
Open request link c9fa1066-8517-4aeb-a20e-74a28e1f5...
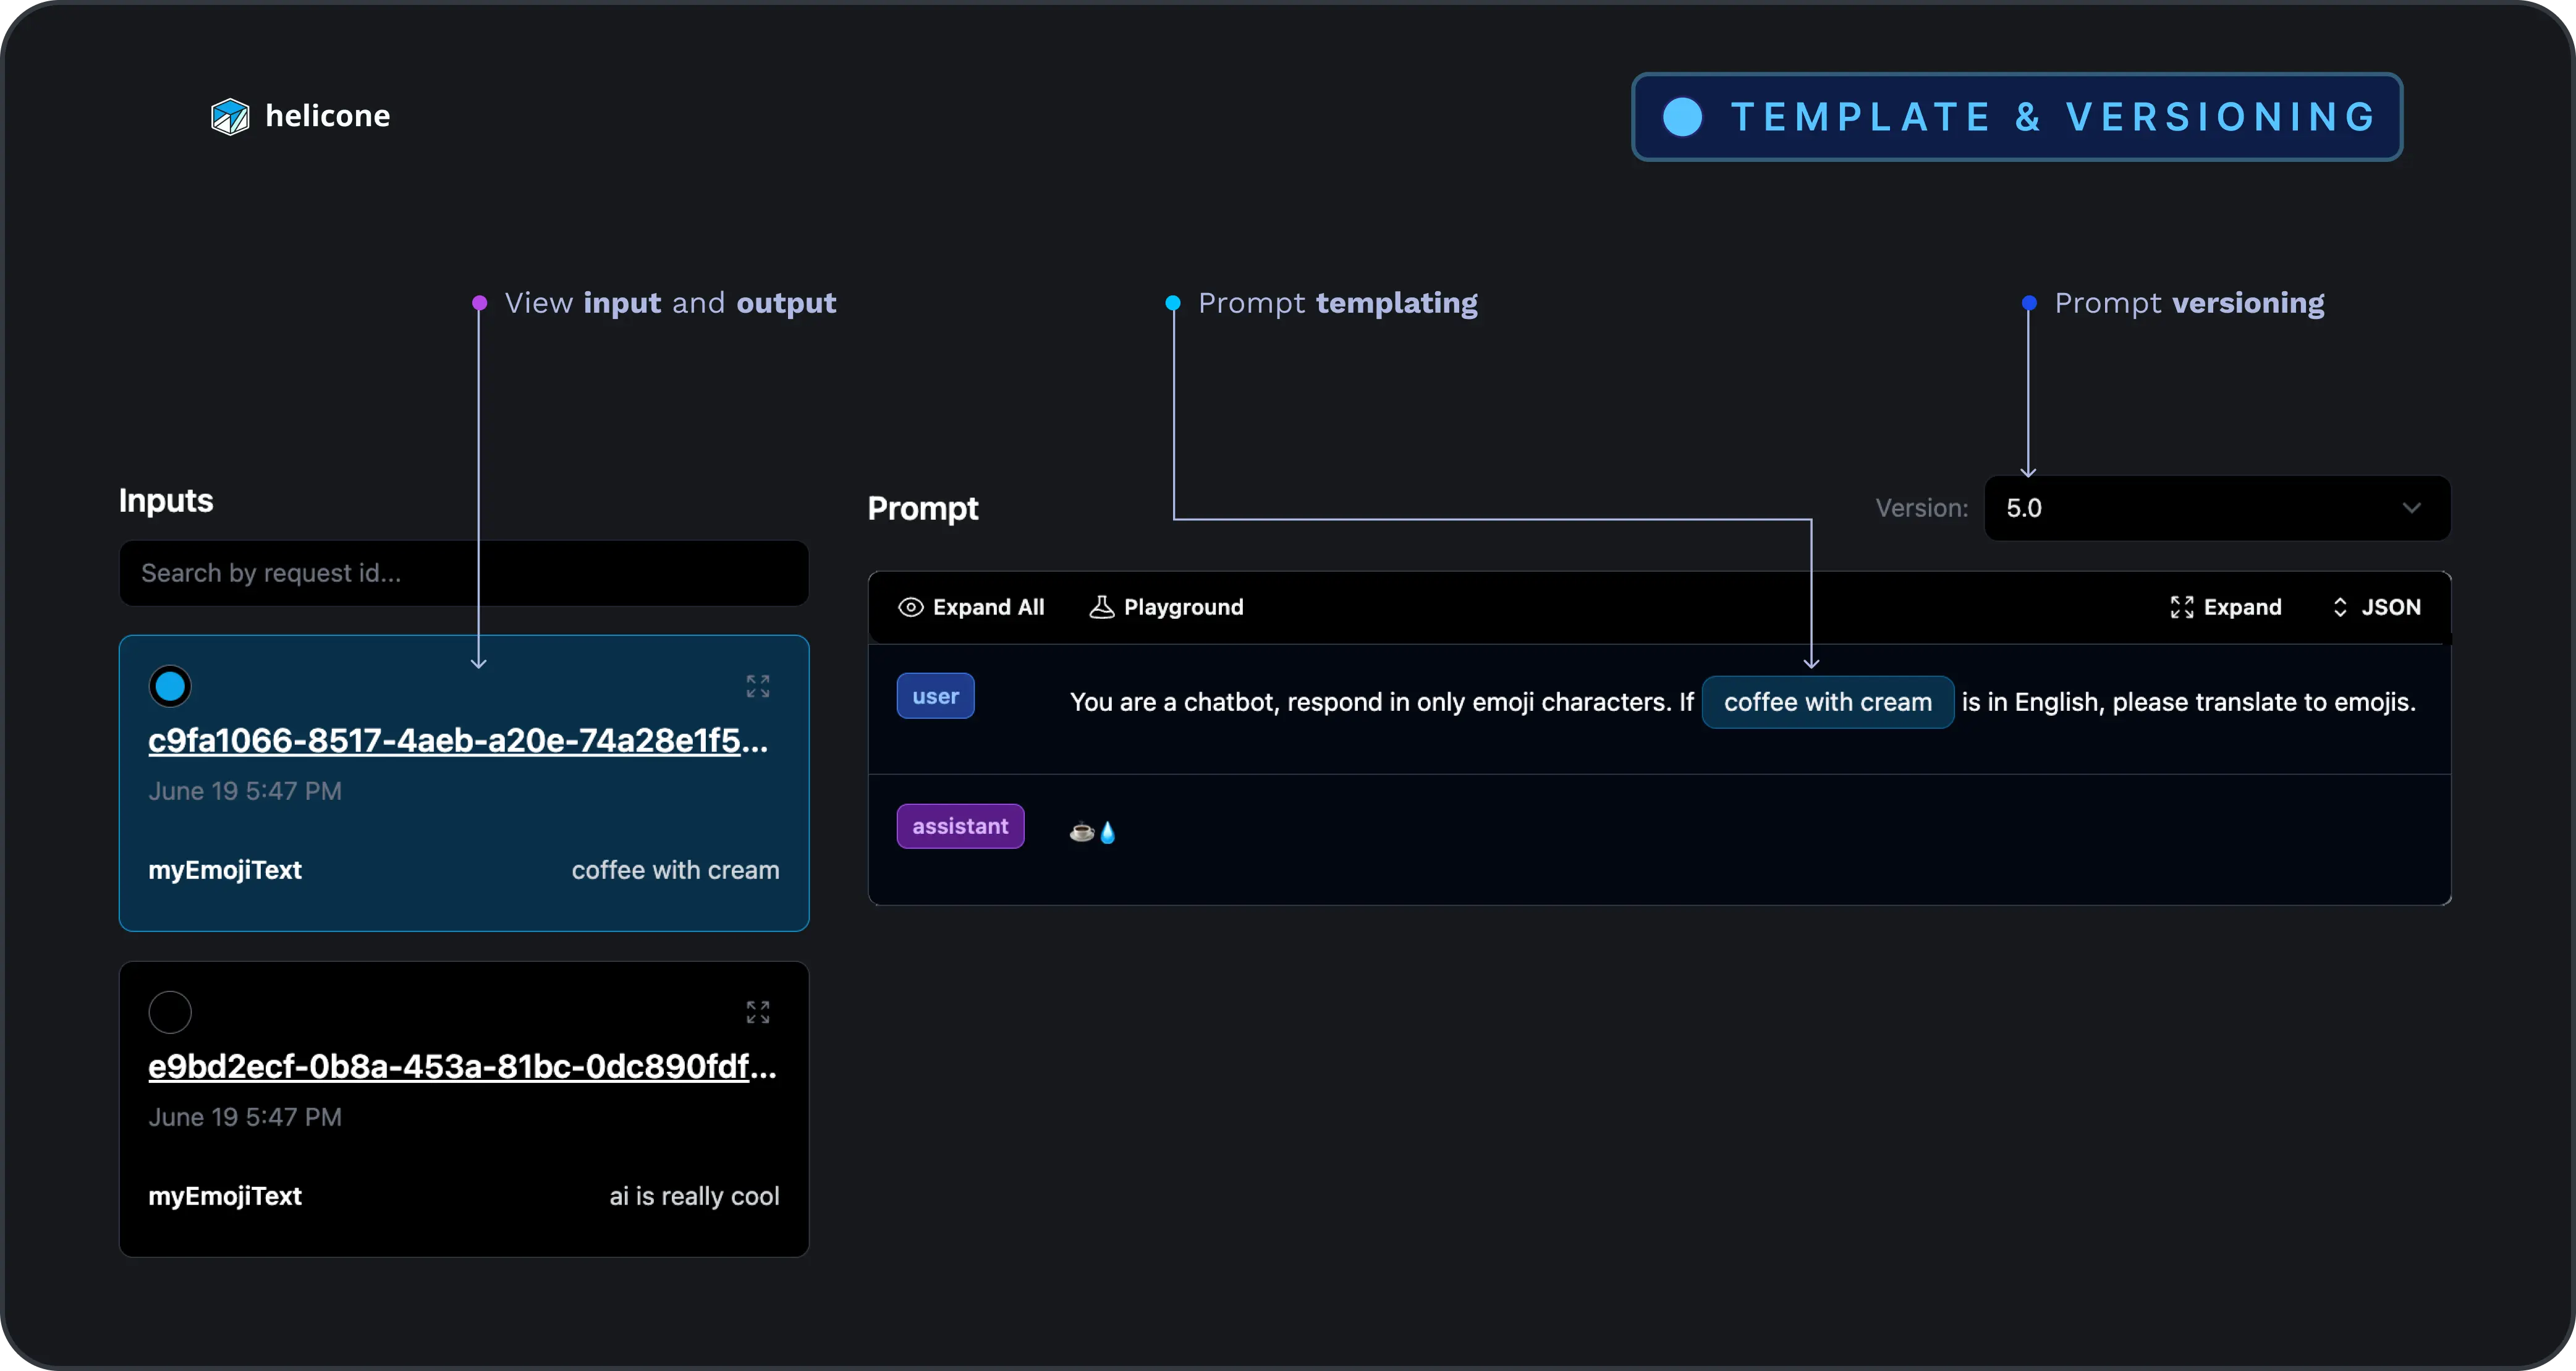click(458, 740)
